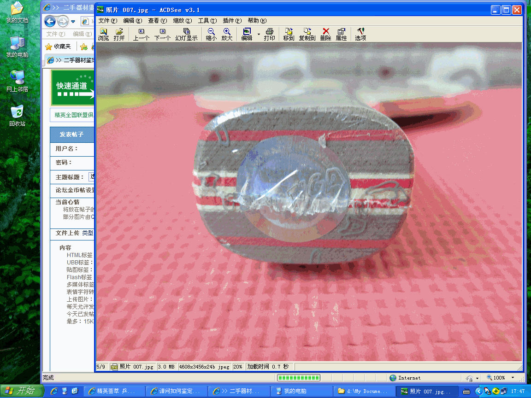Open 回收站 recycle bin icon
This screenshot has height=398, width=531.
click(x=17, y=116)
